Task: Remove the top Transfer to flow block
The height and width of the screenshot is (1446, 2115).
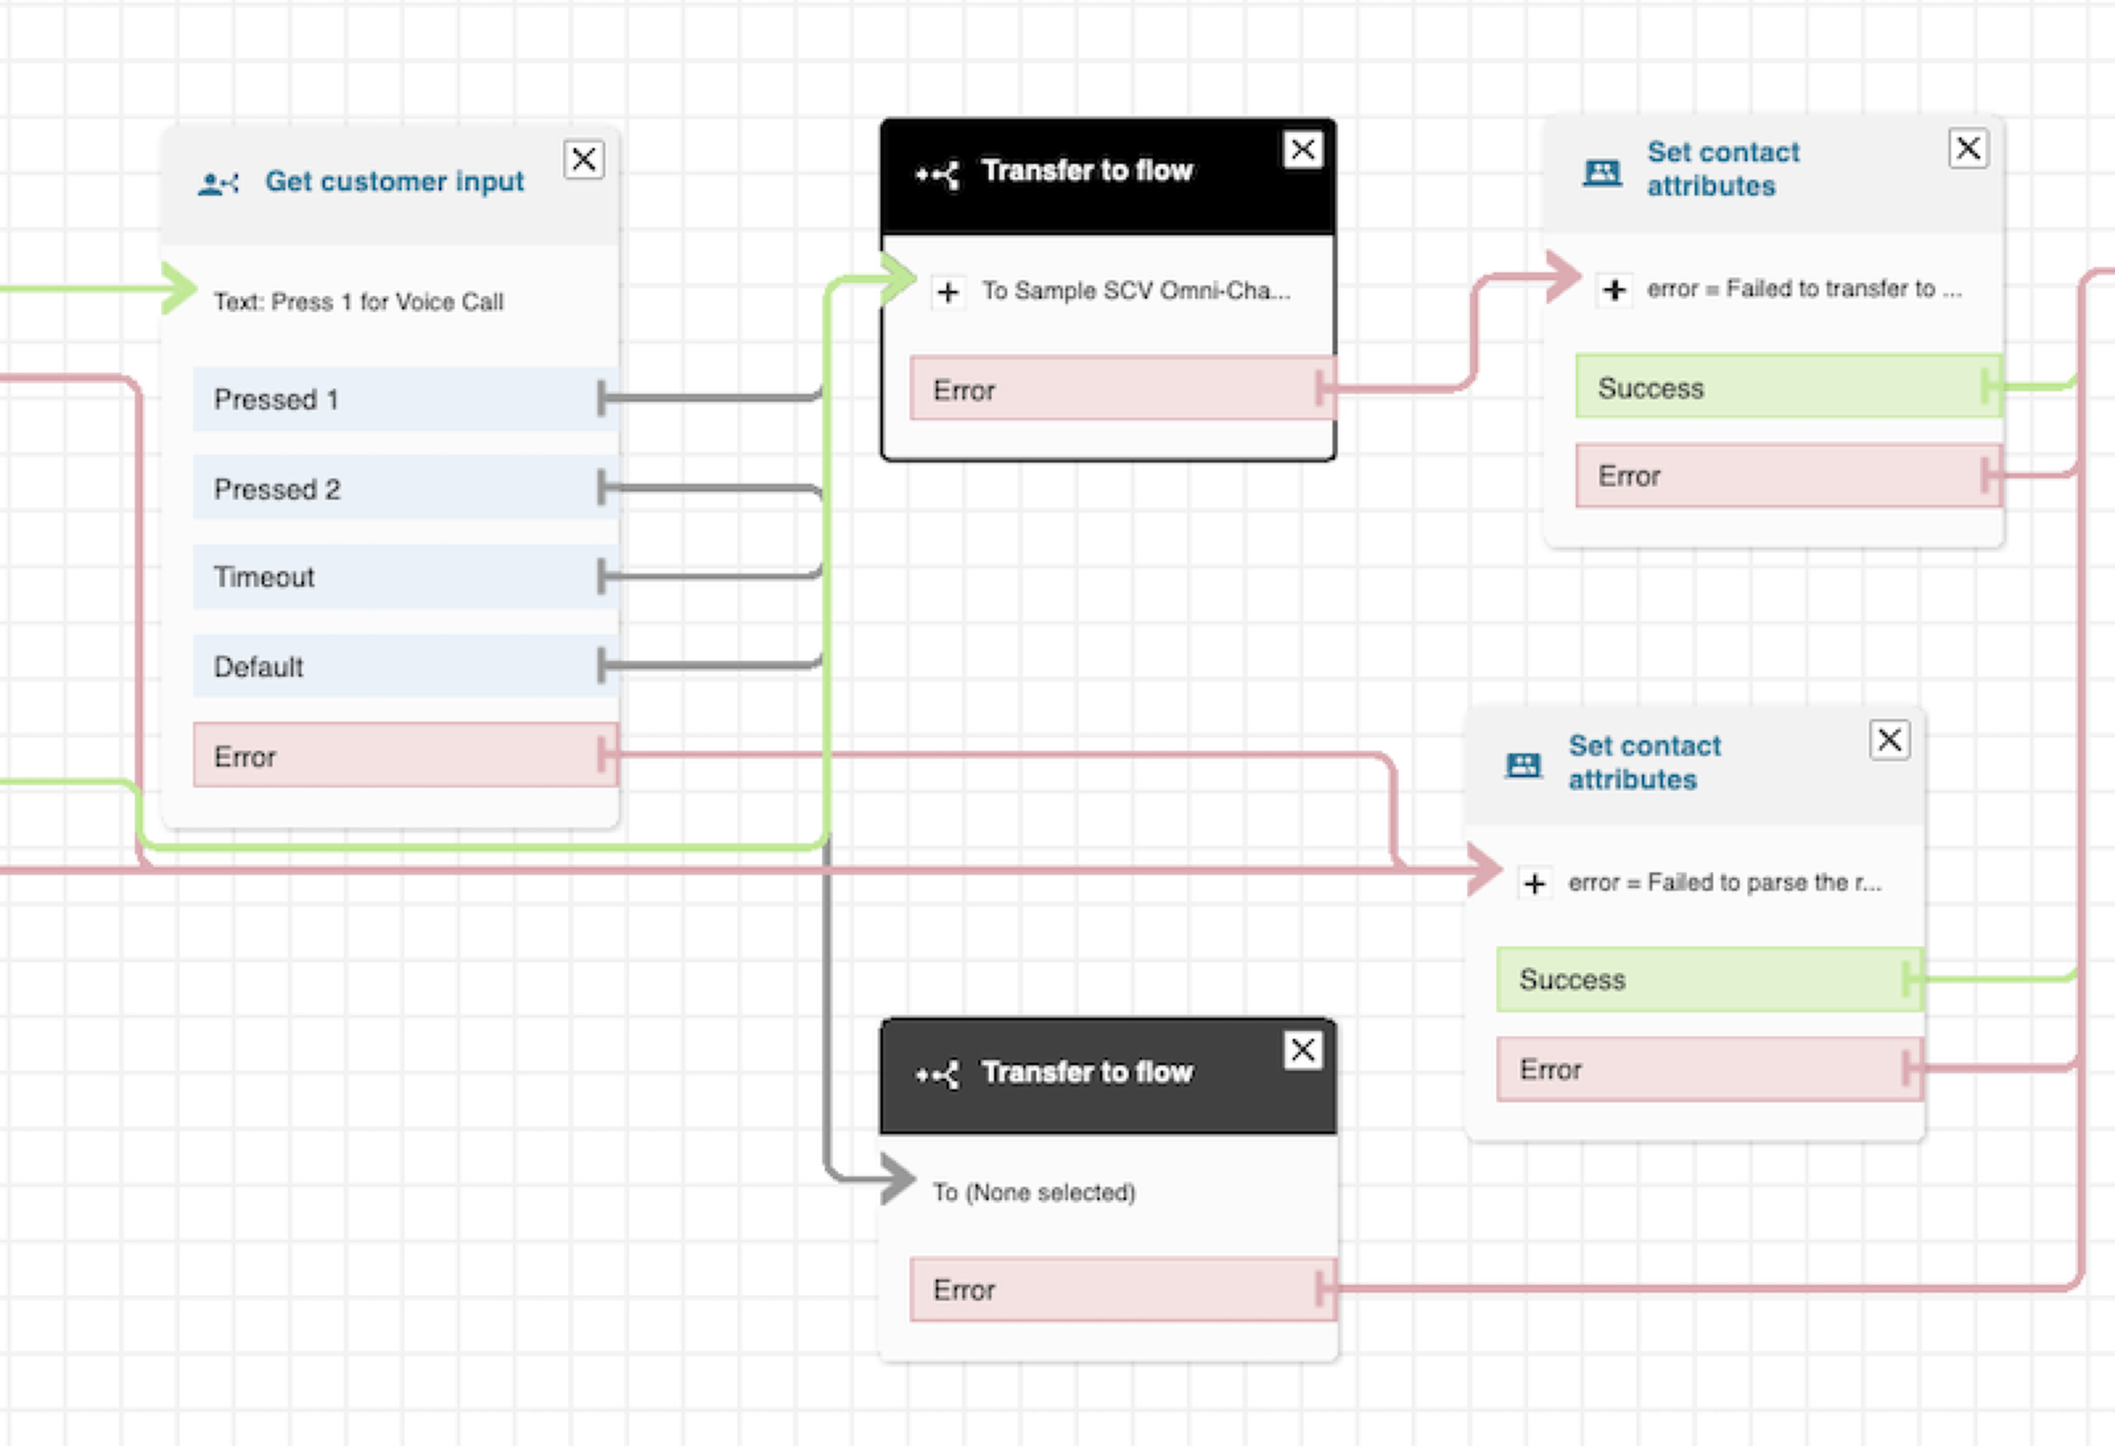Action: 1302,149
